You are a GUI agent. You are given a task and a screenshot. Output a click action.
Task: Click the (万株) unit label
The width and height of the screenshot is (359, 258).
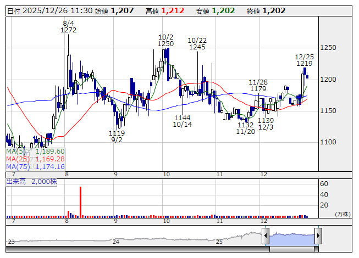(343, 214)
